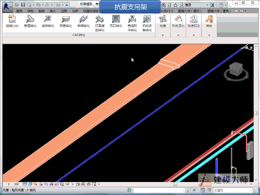
Task: Click the ViewCube in the 3D view
Action: pyautogui.click(x=236, y=69)
